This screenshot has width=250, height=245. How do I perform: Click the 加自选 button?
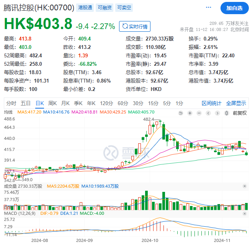(234, 8)
